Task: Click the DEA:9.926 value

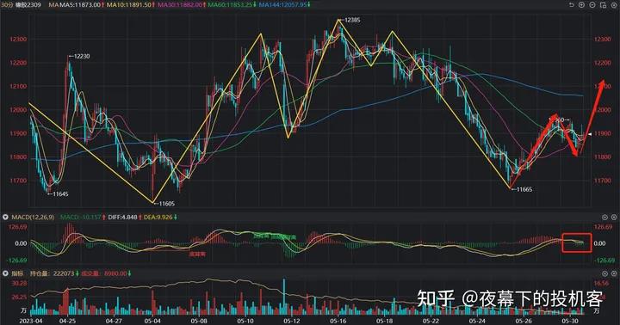Action: click(x=158, y=218)
